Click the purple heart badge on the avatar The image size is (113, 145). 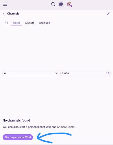(x=71, y=6)
